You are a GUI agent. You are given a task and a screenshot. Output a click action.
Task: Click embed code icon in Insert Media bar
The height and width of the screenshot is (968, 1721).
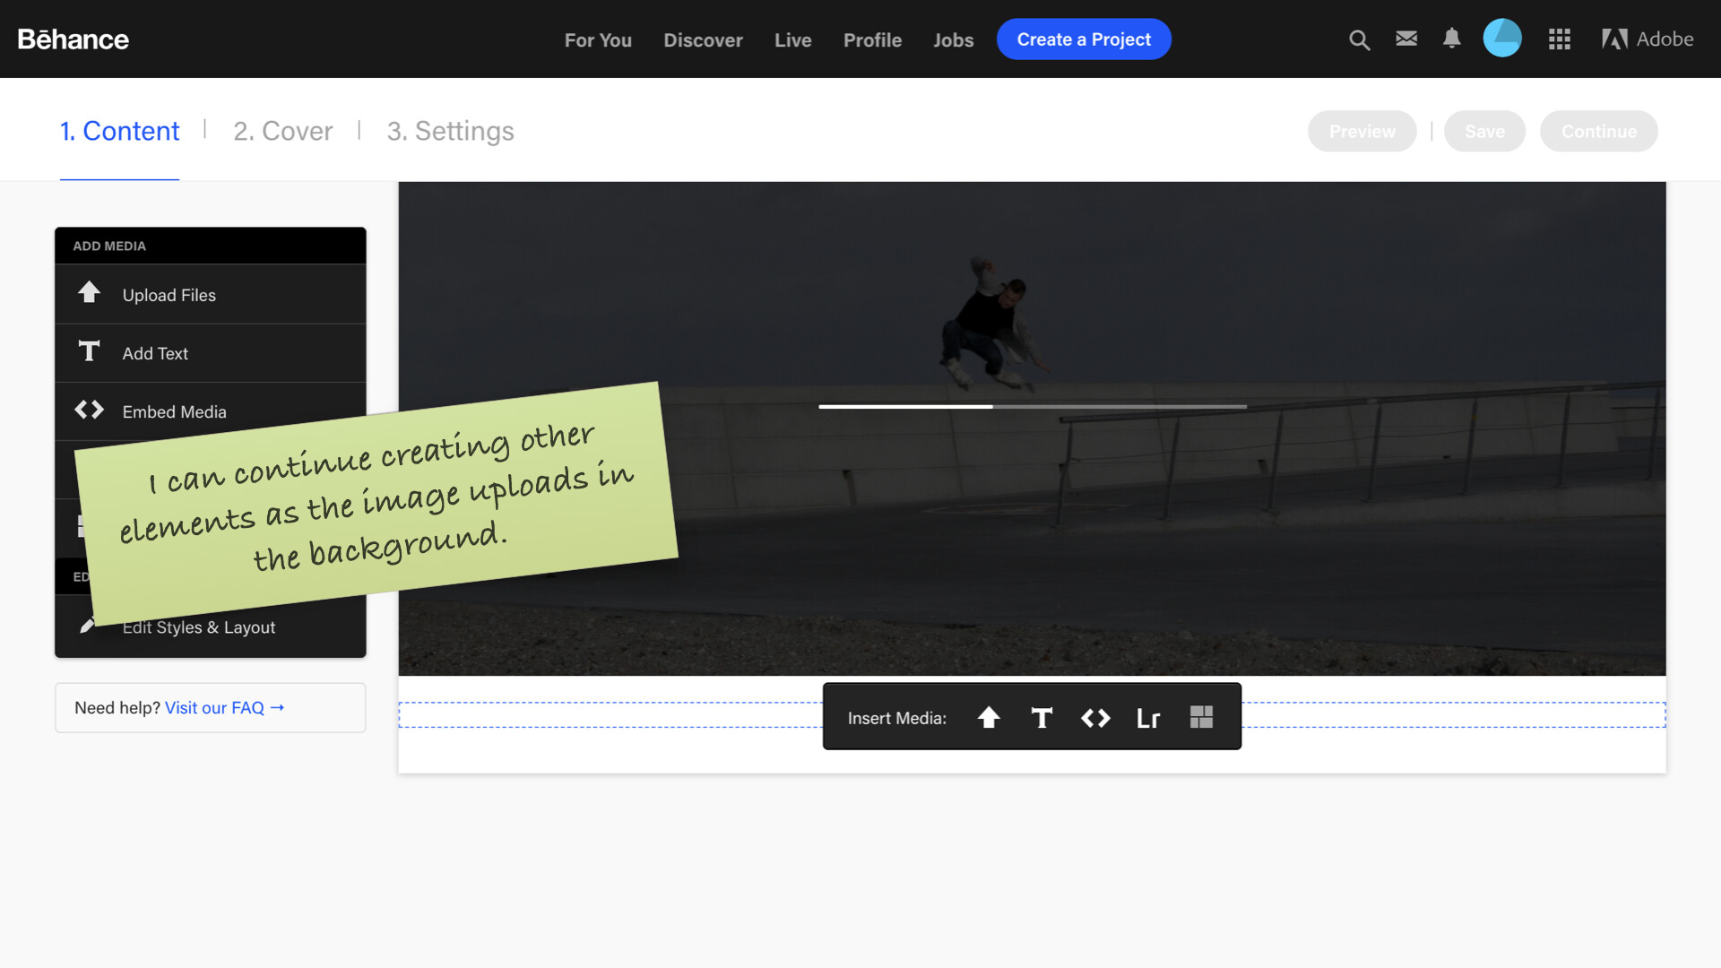pos(1095,718)
